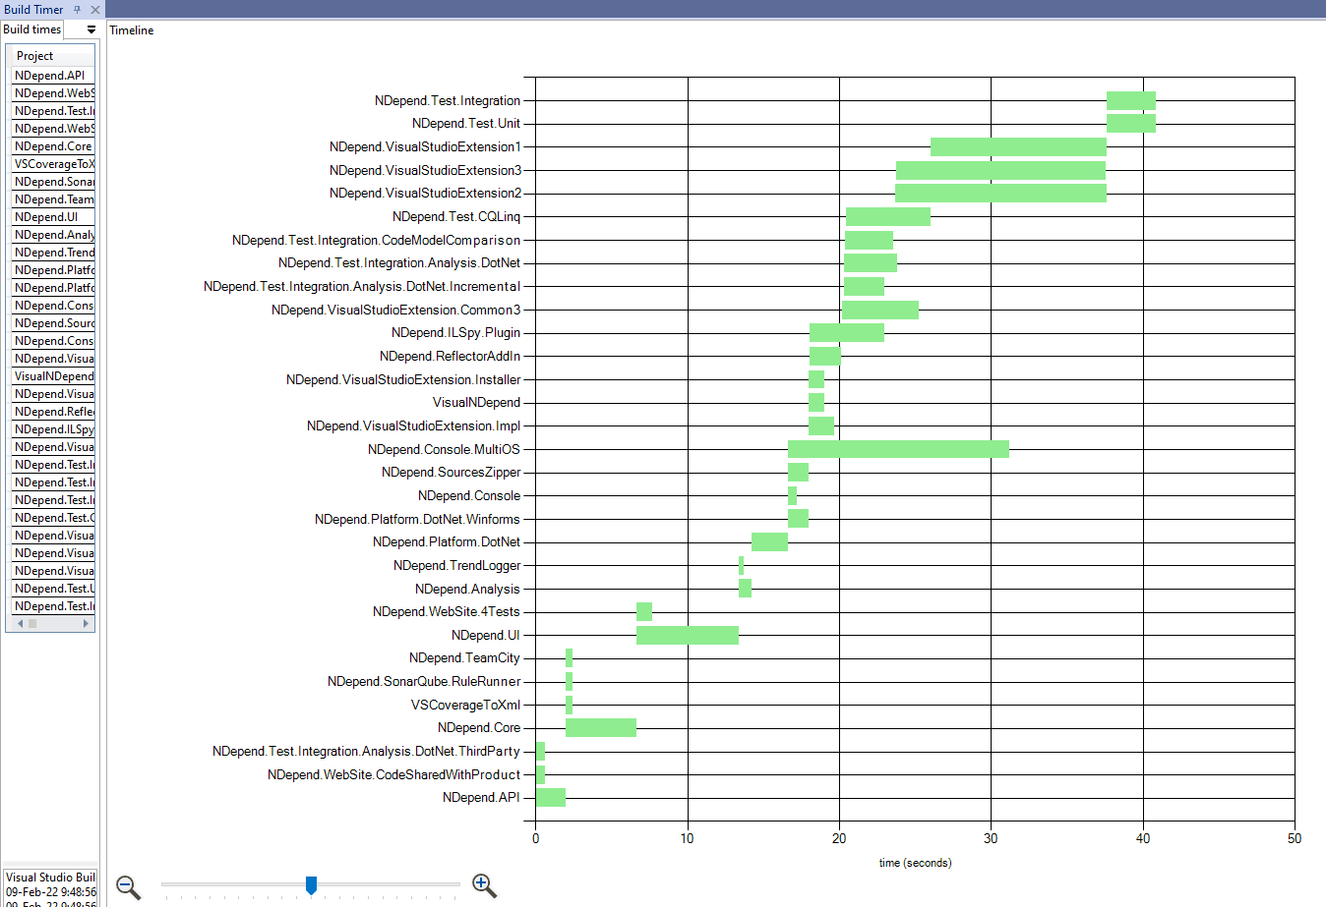This screenshot has width=1326, height=907.
Task: Select NDepend.Sonar row in the Project list
Action: pyautogui.click(x=53, y=182)
